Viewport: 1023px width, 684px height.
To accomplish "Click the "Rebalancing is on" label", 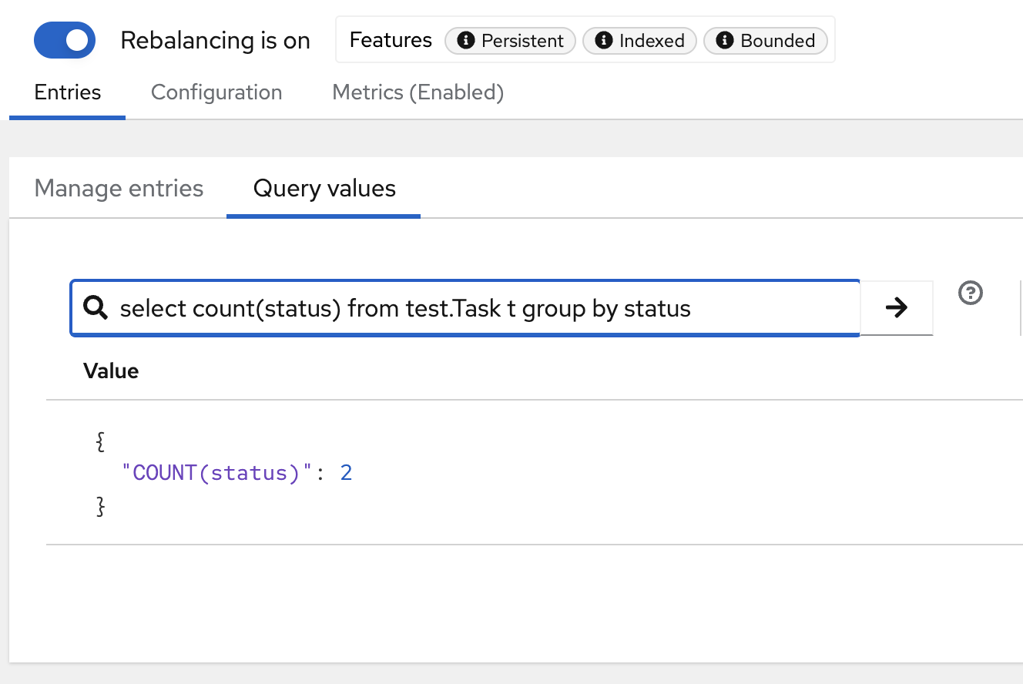I will pos(215,41).
